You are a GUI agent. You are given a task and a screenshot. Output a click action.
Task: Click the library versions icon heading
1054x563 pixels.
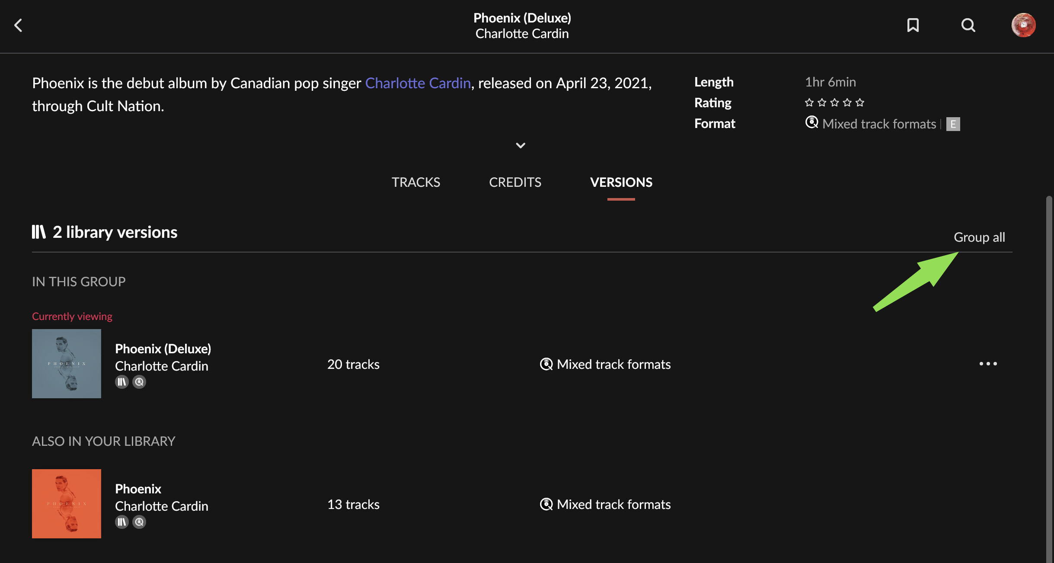tap(38, 232)
